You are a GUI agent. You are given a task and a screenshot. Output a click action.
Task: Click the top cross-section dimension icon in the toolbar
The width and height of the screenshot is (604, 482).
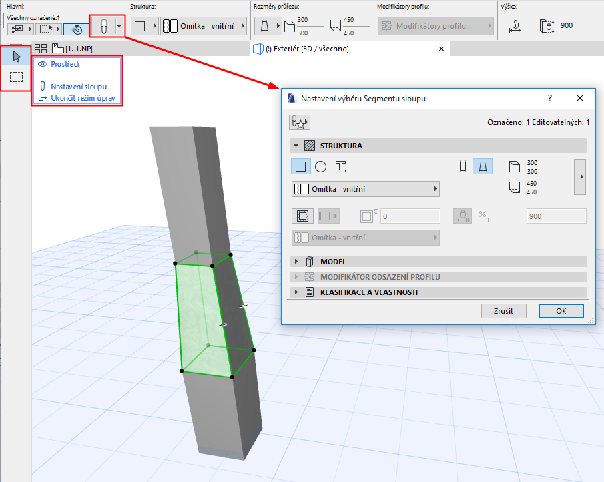(x=289, y=26)
